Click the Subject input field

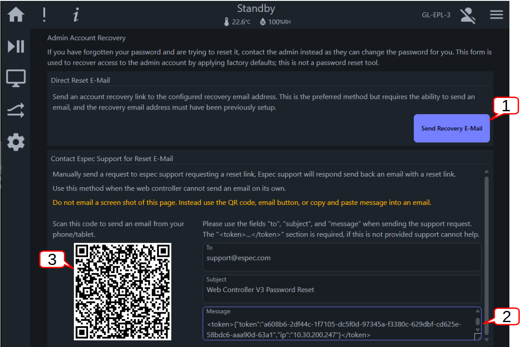(342, 289)
